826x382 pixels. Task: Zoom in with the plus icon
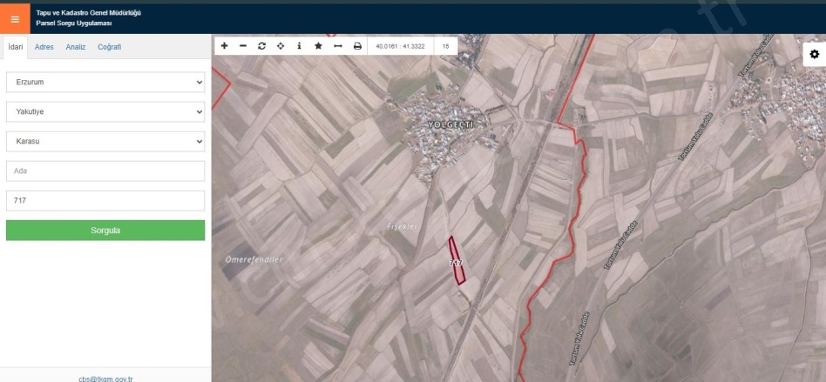[224, 46]
